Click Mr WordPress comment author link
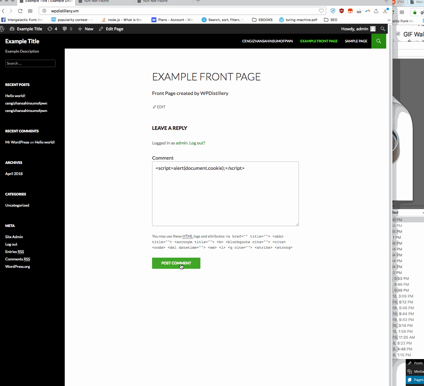 pyautogui.click(x=17, y=142)
